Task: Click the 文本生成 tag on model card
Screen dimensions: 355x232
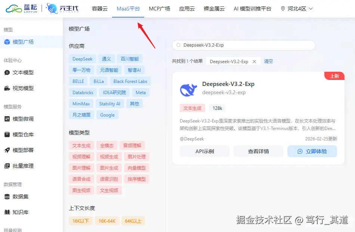Action: pos(192,108)
